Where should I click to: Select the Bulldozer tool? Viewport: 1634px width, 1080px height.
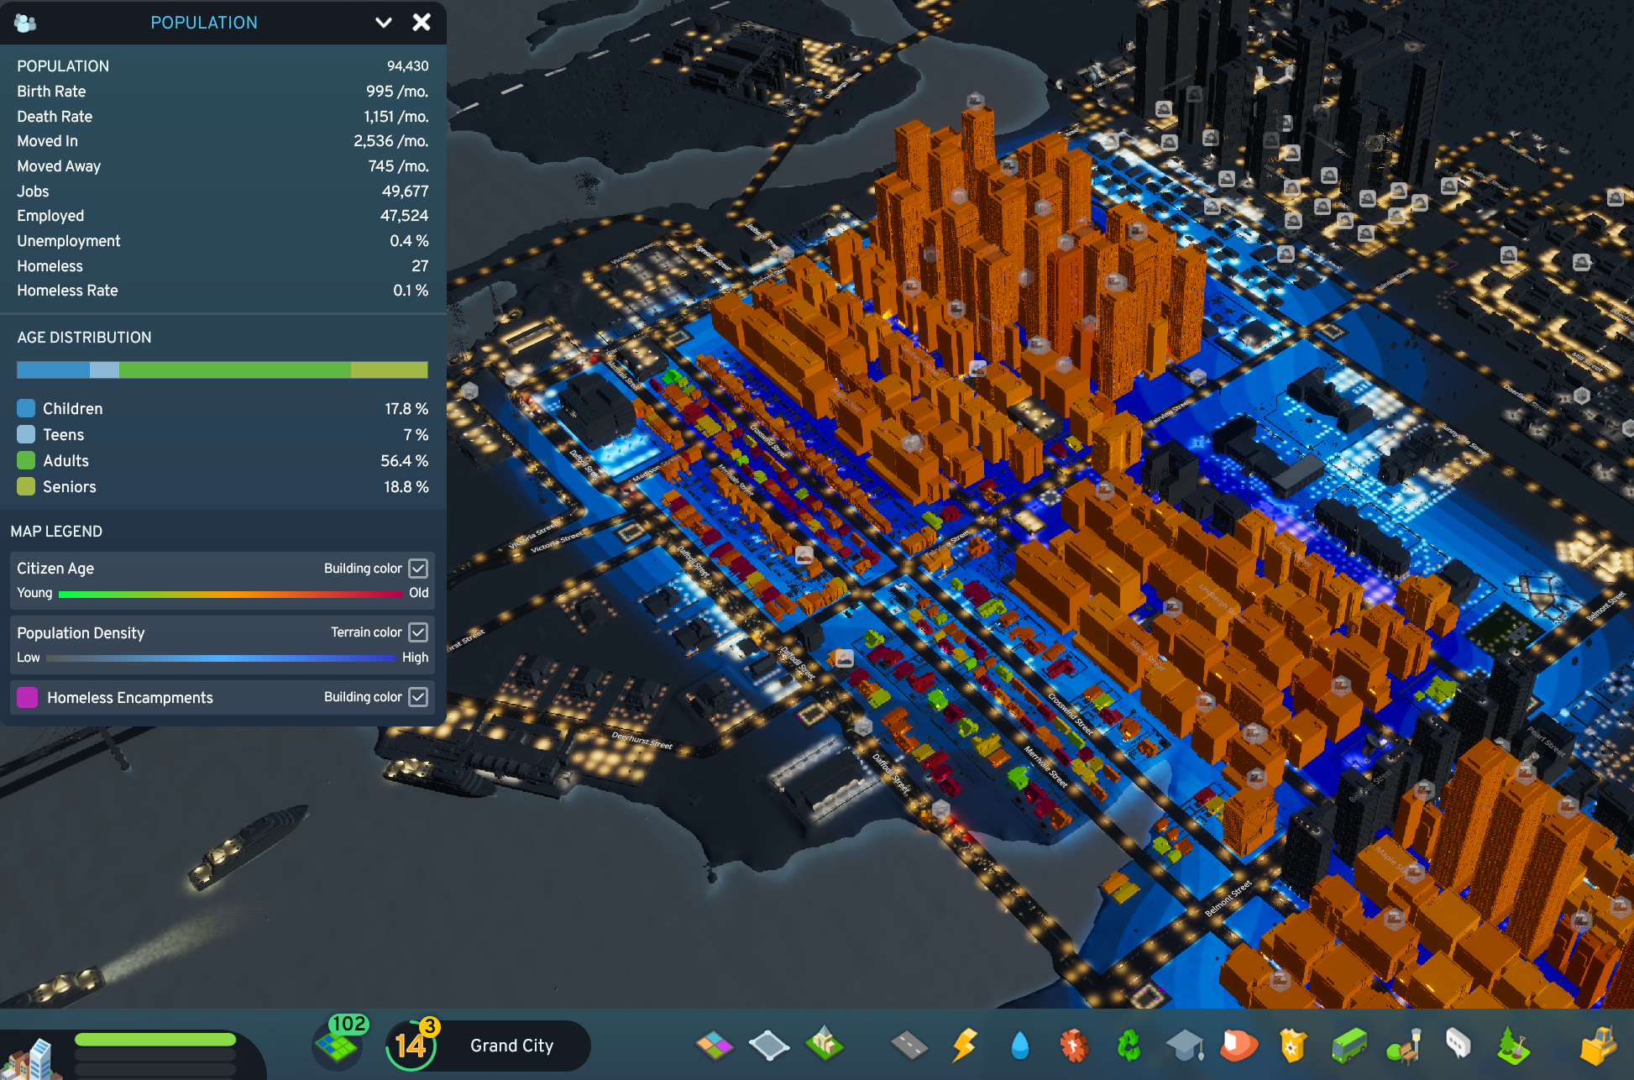tap(1598, 1046)
